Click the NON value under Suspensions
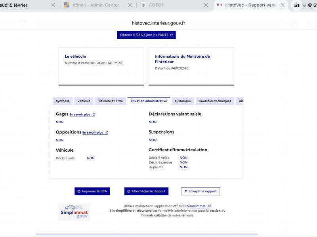317x237 pixels. coord(153,140)
